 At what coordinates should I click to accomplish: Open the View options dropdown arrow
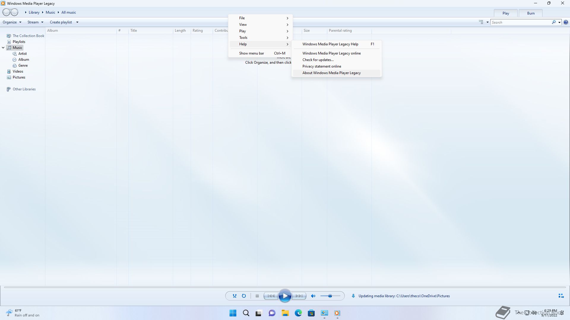click(487, 22)
